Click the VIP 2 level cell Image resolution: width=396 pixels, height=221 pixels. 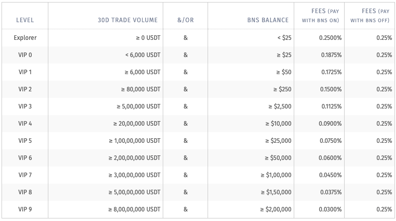point(25,89)
